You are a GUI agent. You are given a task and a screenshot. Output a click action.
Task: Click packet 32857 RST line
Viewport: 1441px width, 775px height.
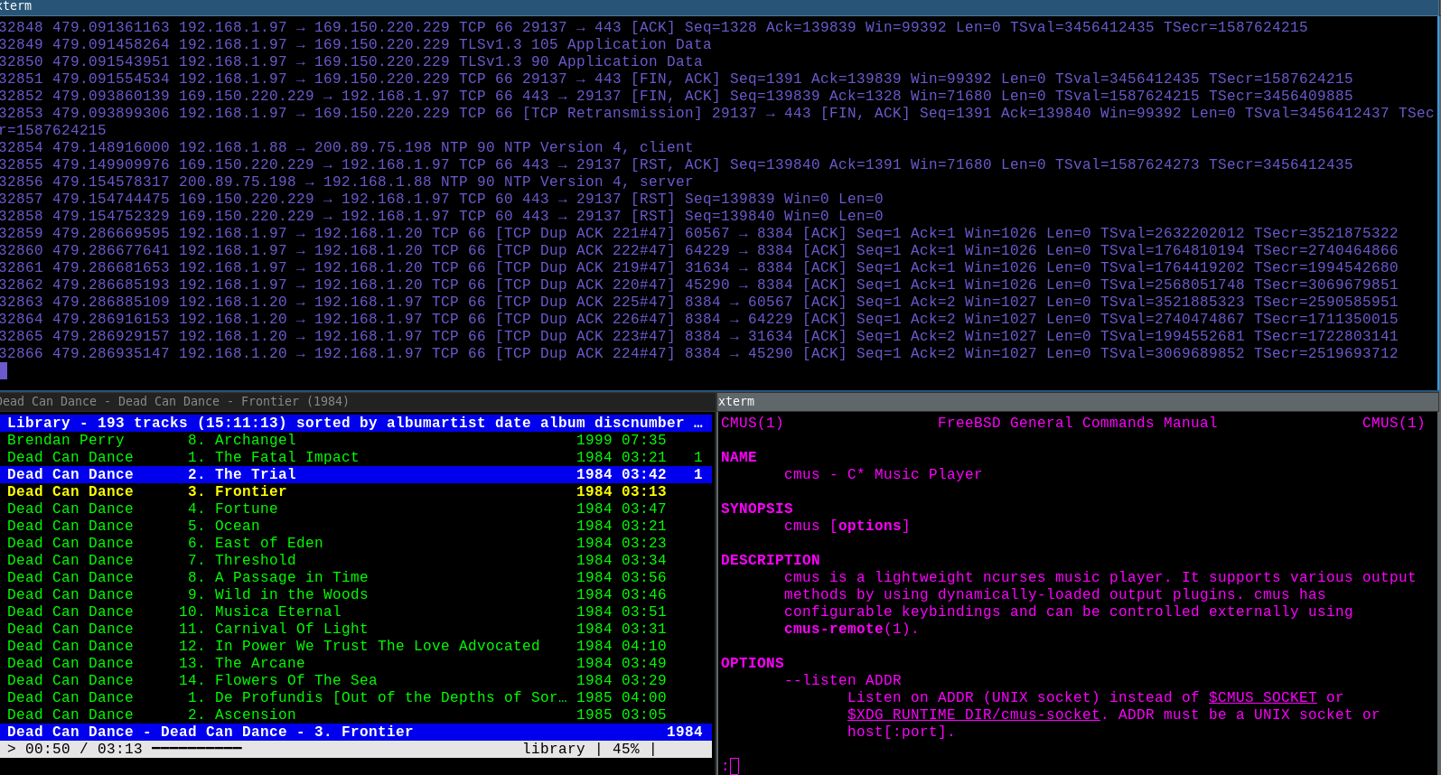442,199
